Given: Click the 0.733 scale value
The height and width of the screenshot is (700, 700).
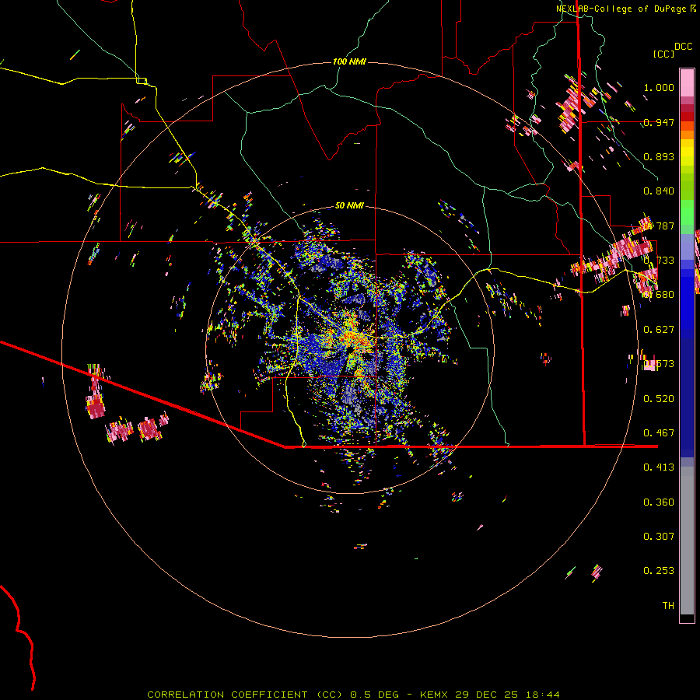Looking at the screenshot, I should pyautogui.click(x=659, y=261).
